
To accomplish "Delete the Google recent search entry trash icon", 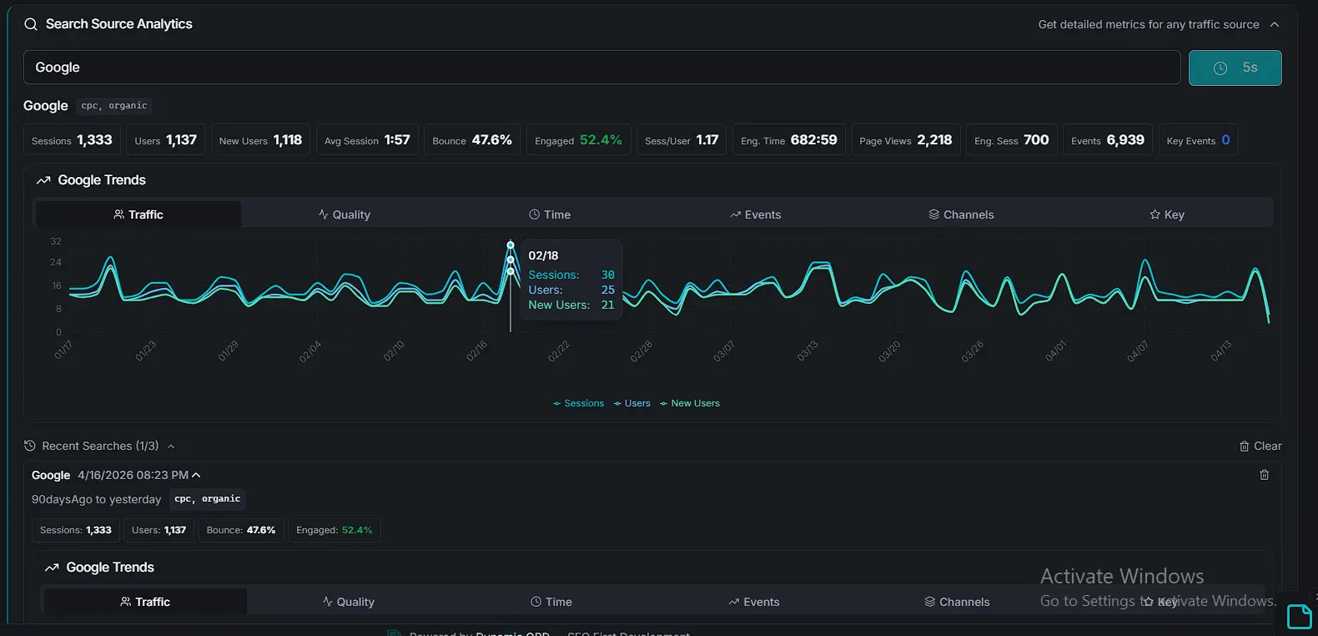I will [x=1264, y=475].
